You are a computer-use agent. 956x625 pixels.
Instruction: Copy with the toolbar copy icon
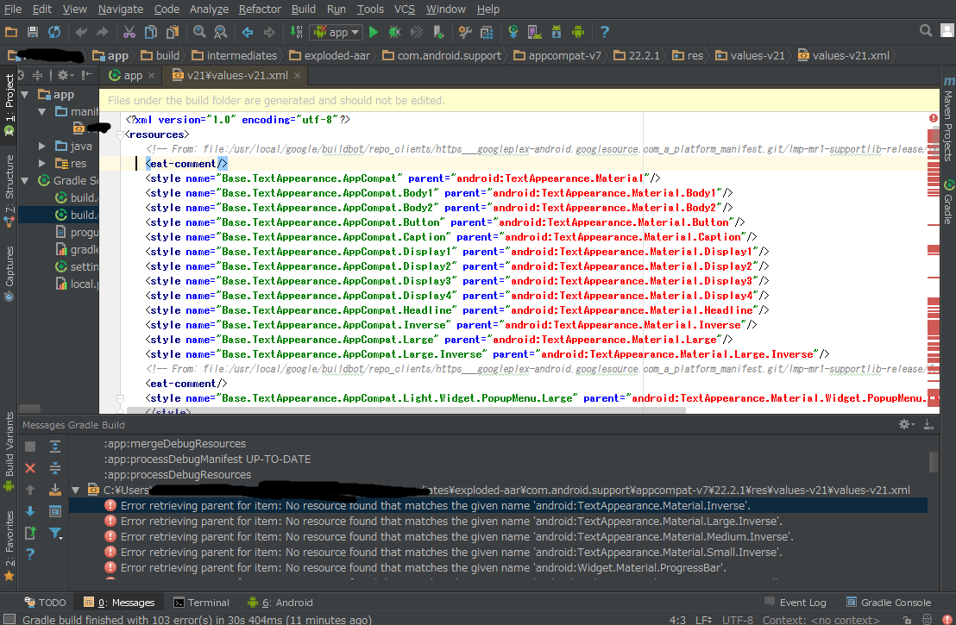pos(151,32)
